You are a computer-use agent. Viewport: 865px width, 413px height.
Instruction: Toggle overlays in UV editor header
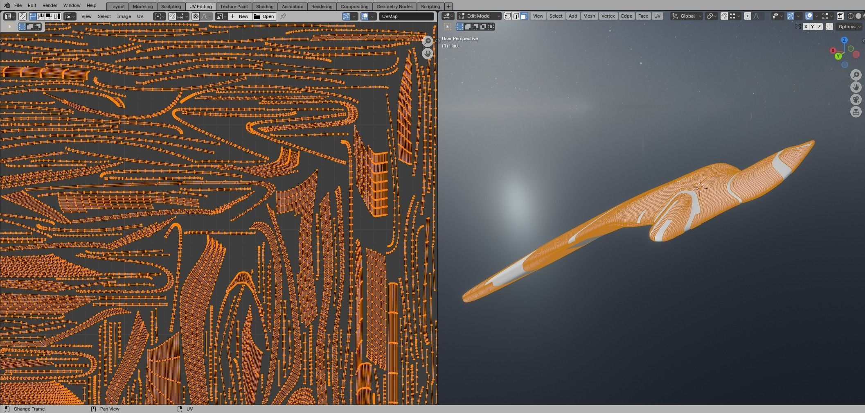pos(364,16)
